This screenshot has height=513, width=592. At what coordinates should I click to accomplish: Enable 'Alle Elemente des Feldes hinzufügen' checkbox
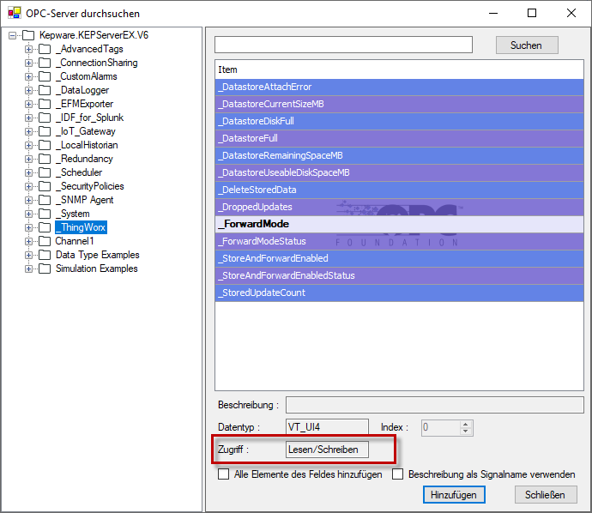[224, 474]
